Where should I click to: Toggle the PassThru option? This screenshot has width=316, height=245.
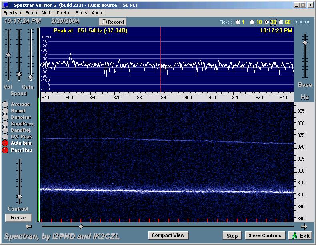click(5, 150)
